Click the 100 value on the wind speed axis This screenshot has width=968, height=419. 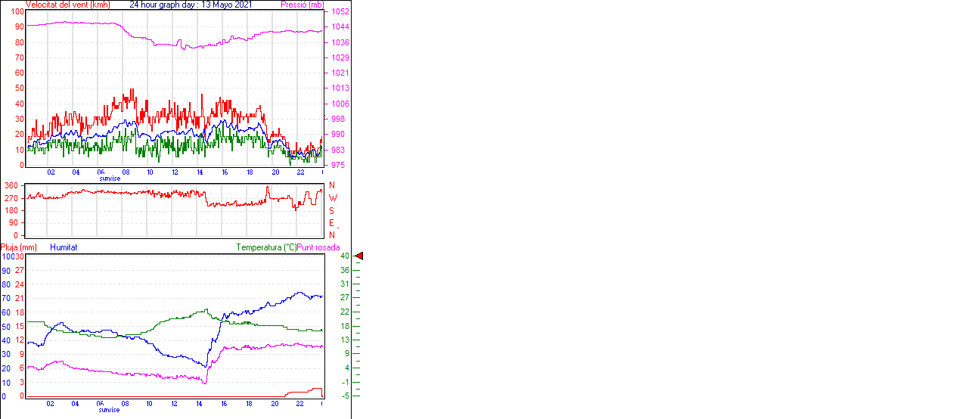point(16,11)
